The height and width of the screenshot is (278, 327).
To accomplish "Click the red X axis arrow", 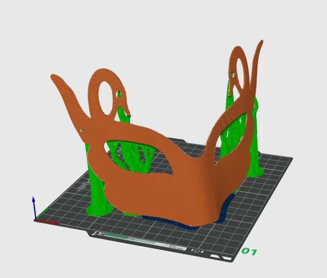I will 47,221.
